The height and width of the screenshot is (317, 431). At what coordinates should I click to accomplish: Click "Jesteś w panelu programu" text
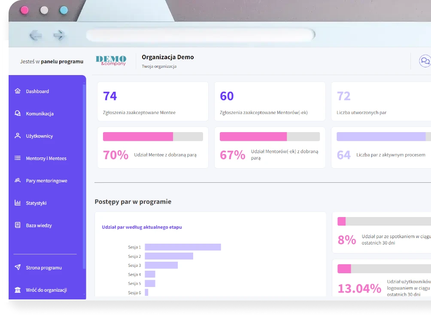click(52, 61)
